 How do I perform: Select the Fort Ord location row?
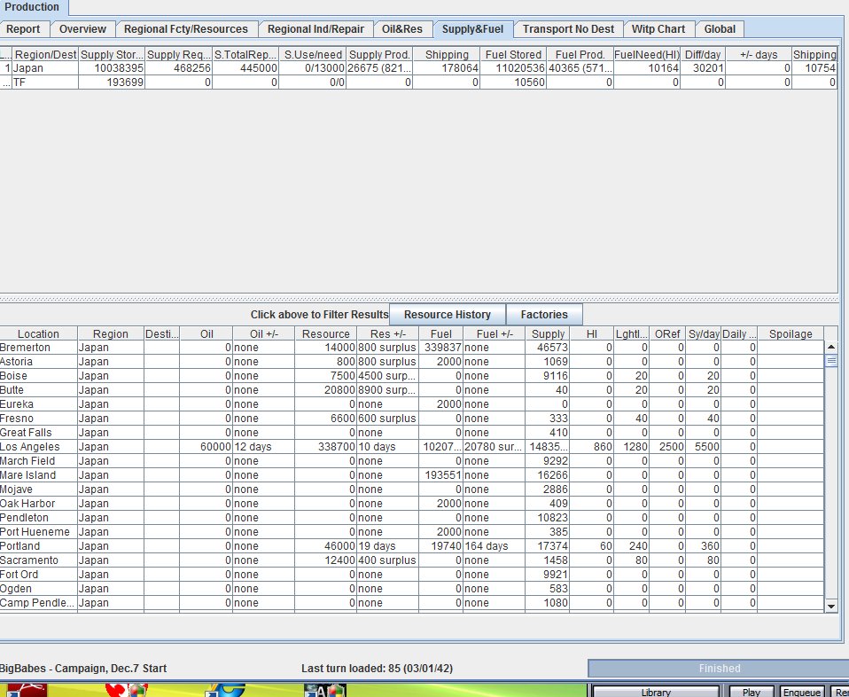point(411,574)
